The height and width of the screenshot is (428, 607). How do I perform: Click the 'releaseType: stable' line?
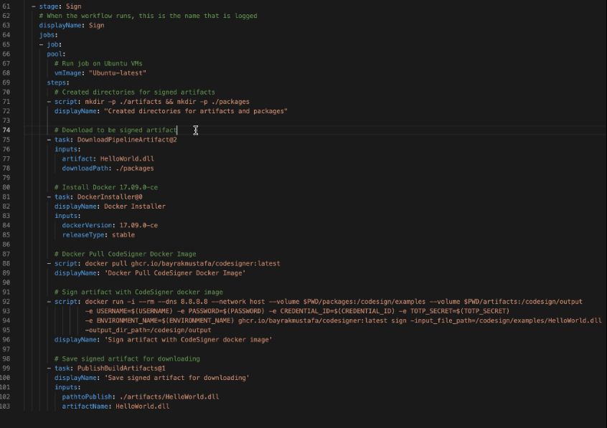click(x=98, y=234)
